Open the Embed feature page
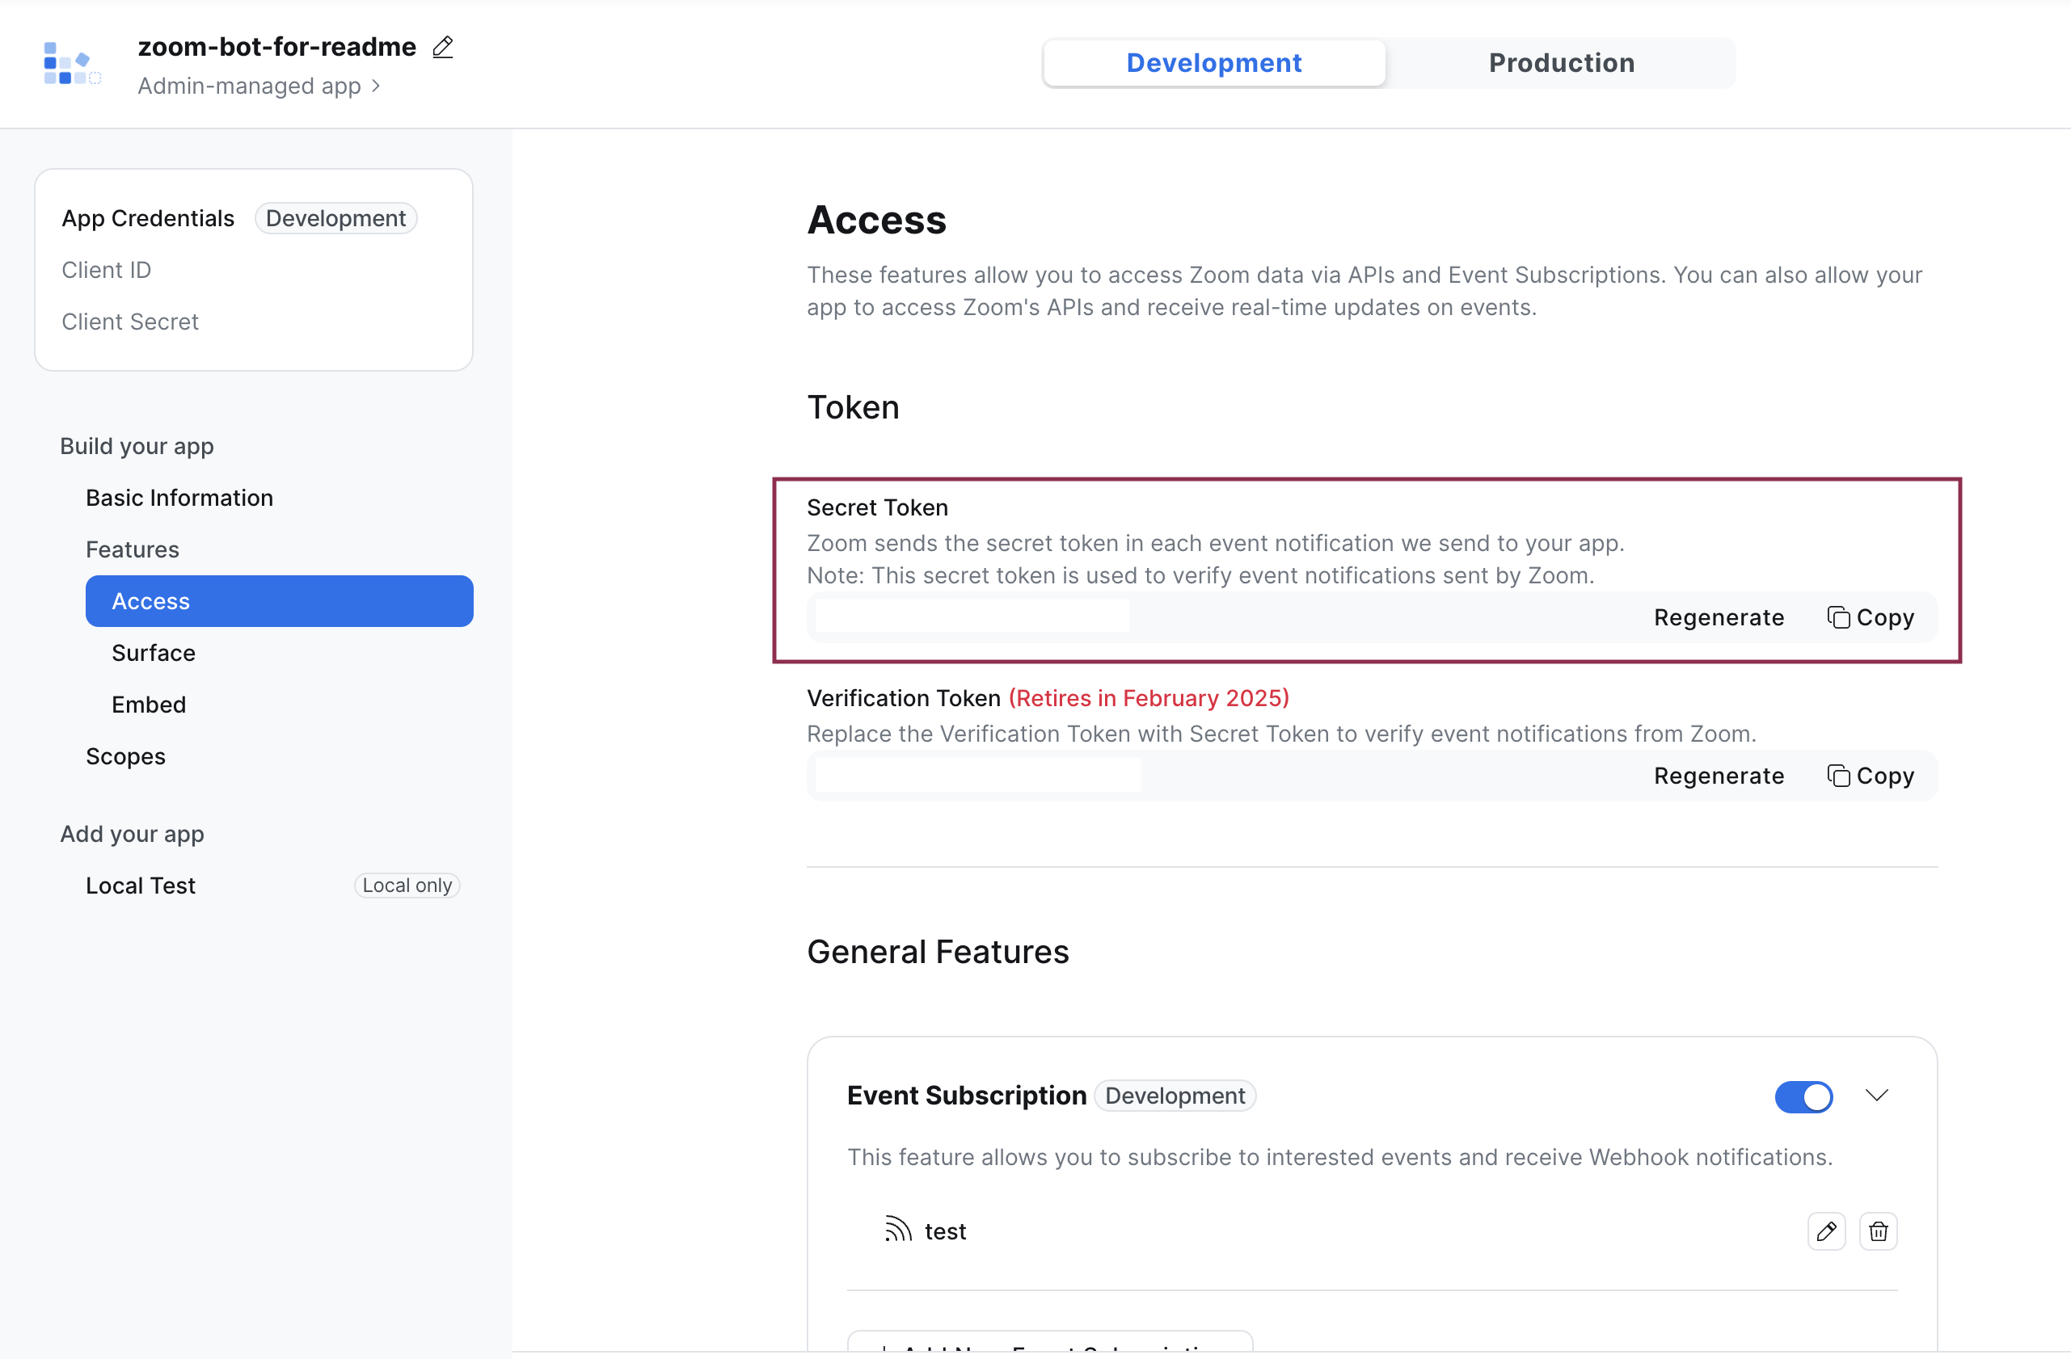This screenshot has width=2071, height=1359. (149, 705)
